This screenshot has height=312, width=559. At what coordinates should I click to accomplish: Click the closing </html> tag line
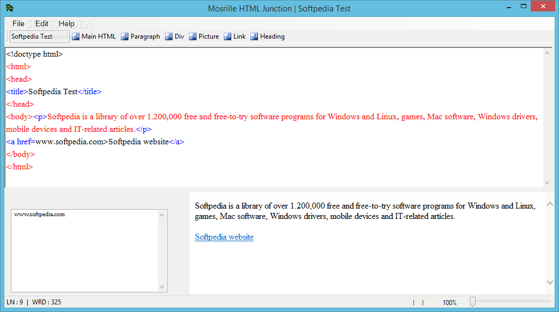pos(20,167)
